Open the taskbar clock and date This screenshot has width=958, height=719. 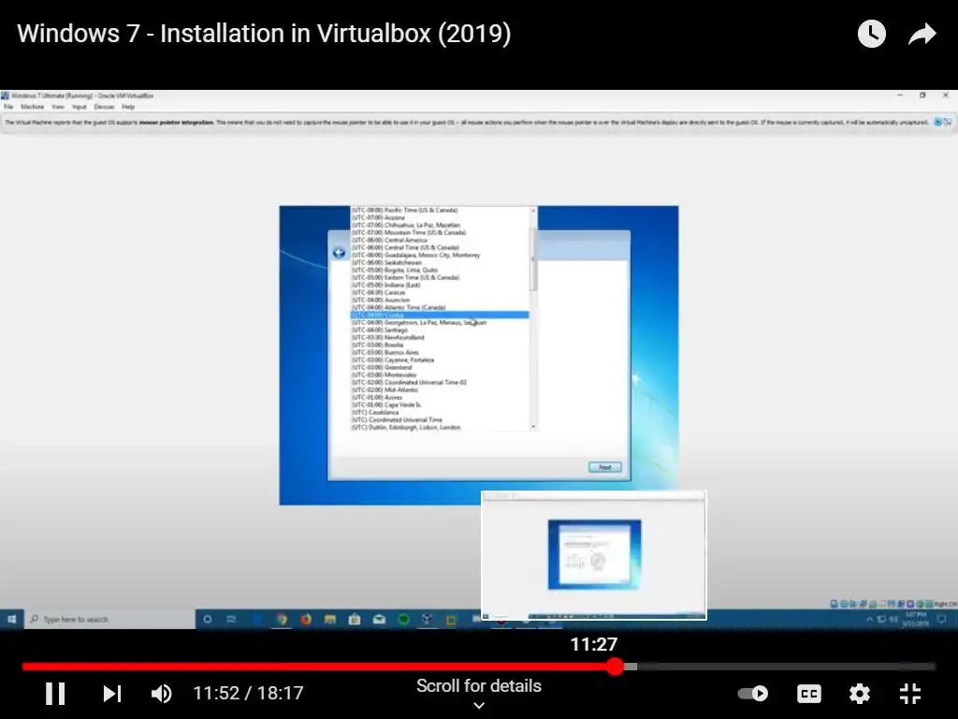point(916,620)
